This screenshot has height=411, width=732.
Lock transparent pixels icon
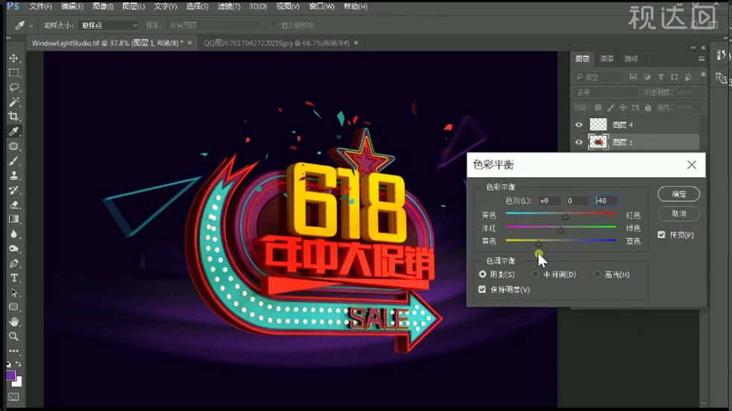tap(598, 108)
